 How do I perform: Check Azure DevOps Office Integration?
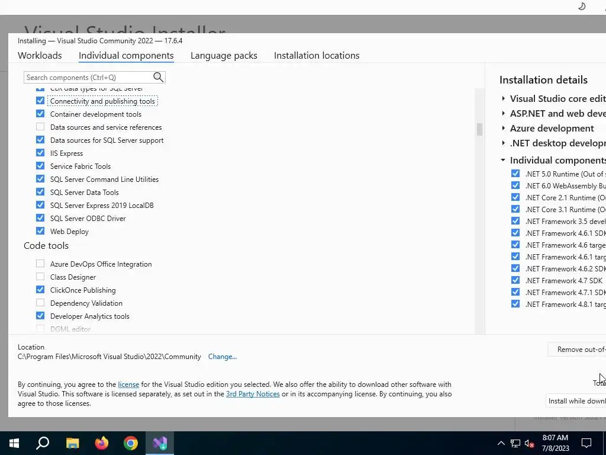(x=40, y=264)
